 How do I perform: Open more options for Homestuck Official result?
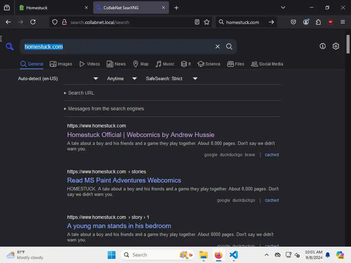[x=260, y=155]
